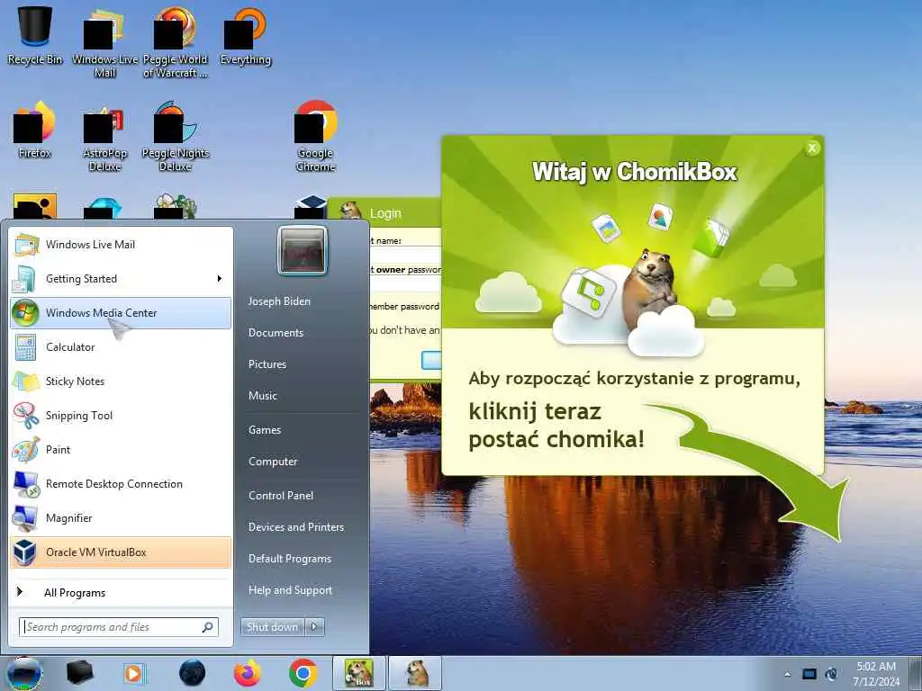The height and width of the screenshot is (691, 922).
Task: Open the clock showing 5:02 AM
Action: pos(876,674)
